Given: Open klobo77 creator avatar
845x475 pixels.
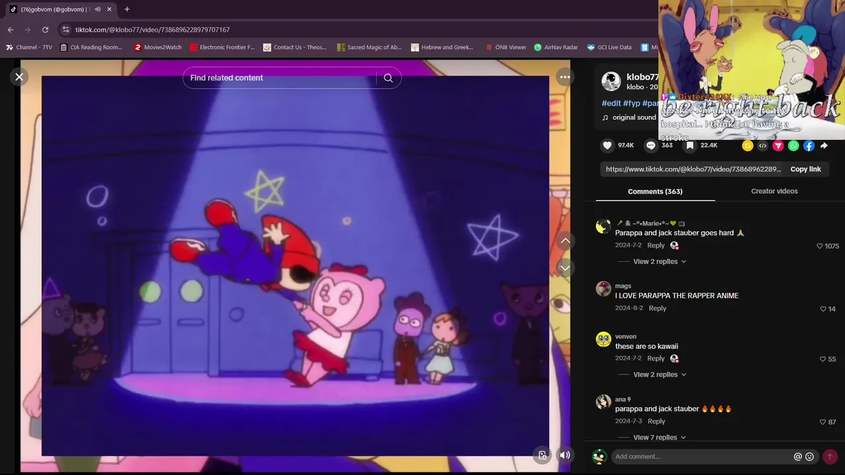Looking at the screenshot, I should tap(611, 81).
